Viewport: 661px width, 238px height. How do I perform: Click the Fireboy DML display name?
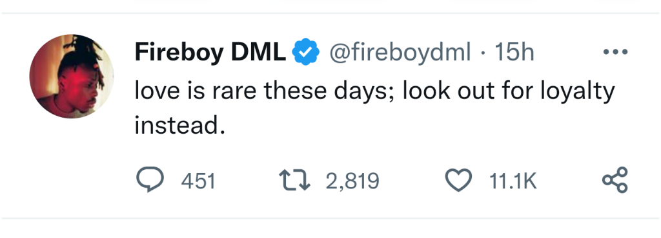point(210,53)
